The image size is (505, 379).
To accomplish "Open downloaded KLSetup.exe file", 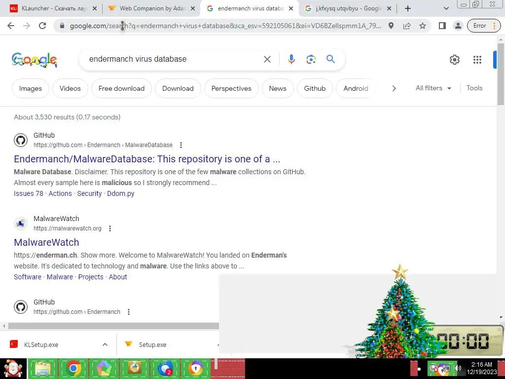I will 41,344.
